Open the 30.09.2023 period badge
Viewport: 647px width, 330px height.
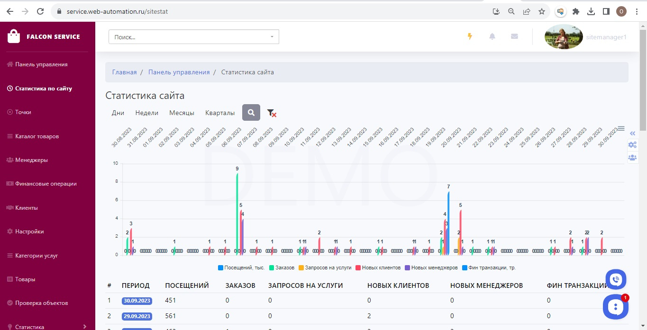point(137,301)
